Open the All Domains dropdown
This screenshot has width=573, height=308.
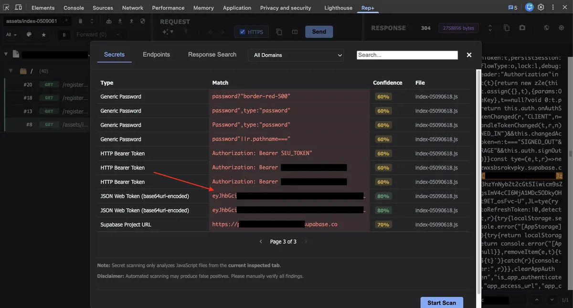point(295,55)
